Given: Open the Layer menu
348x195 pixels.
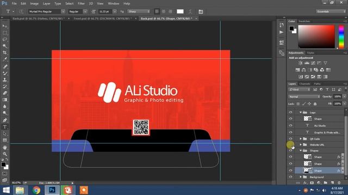Looking at the screenshot, I should 46,4.
